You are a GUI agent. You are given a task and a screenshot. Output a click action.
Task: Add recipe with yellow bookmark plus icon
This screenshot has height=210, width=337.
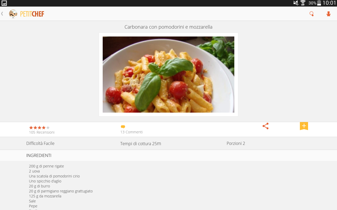click(304, 126)
